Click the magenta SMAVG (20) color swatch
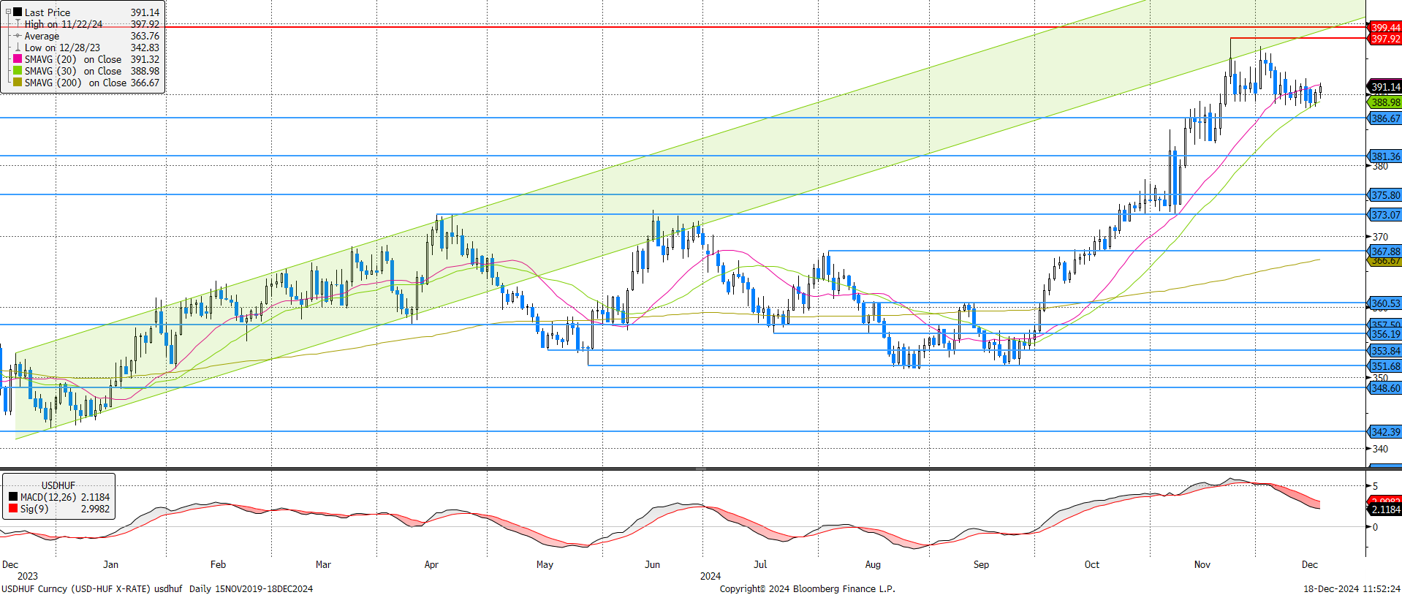 pyautogui.click(x=18, y=59)
